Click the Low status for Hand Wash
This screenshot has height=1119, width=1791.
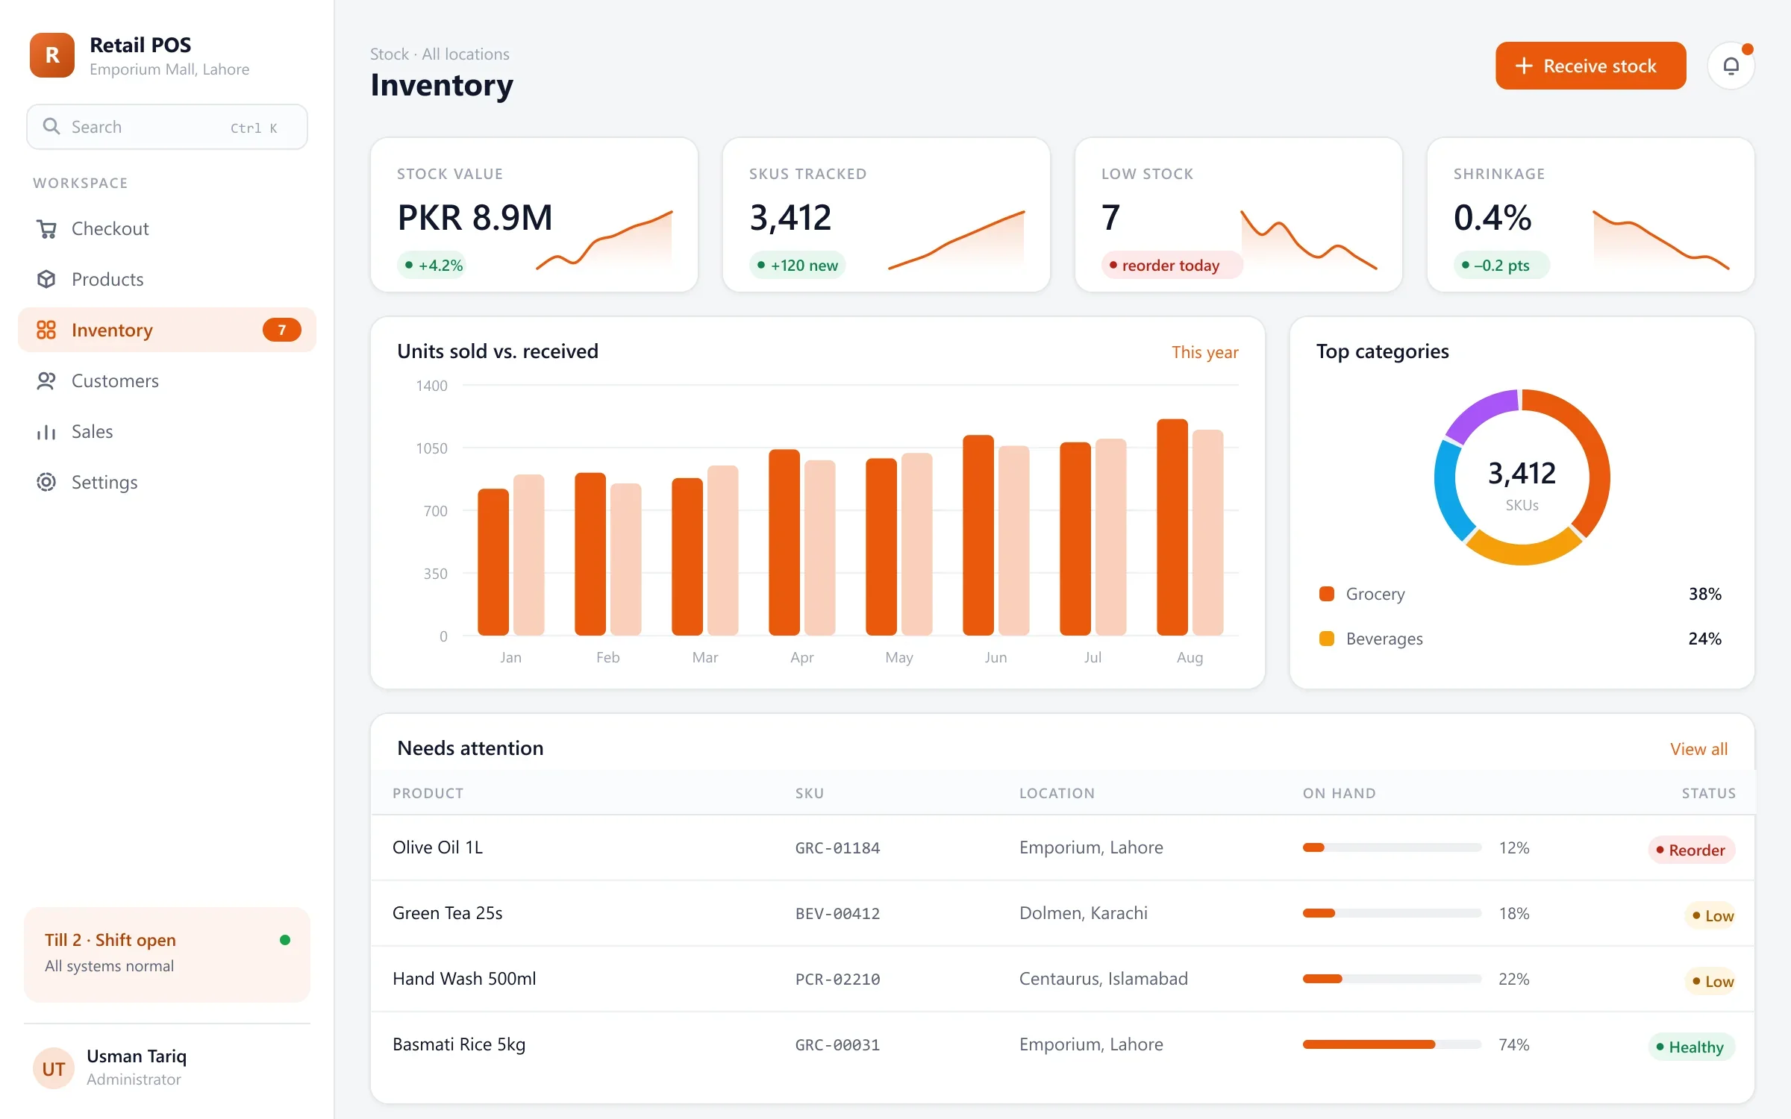coord(1710,981)
